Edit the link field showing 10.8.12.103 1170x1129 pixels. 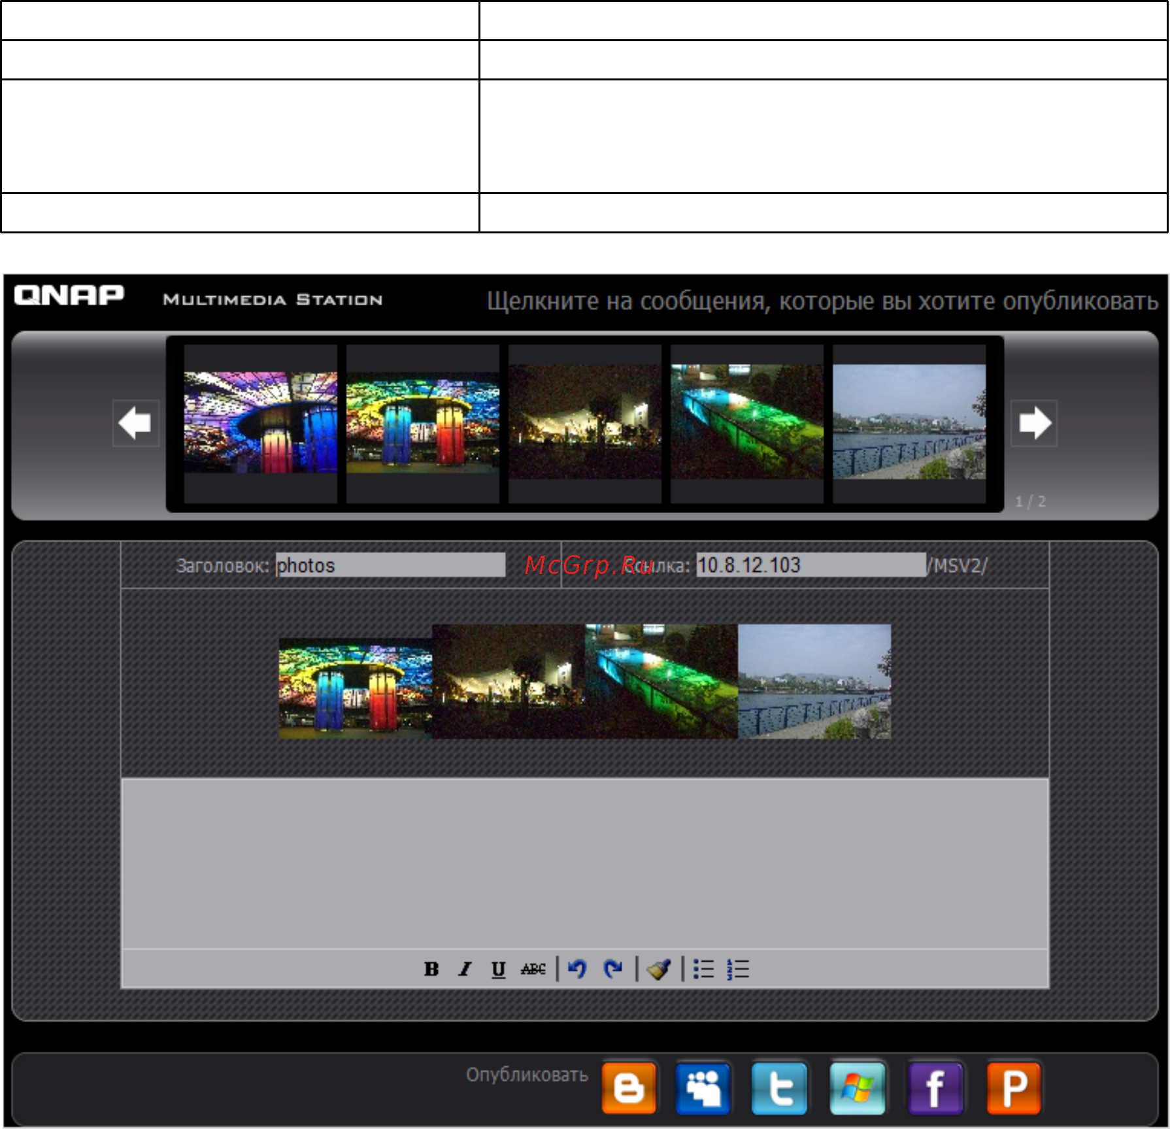(811, 565)
